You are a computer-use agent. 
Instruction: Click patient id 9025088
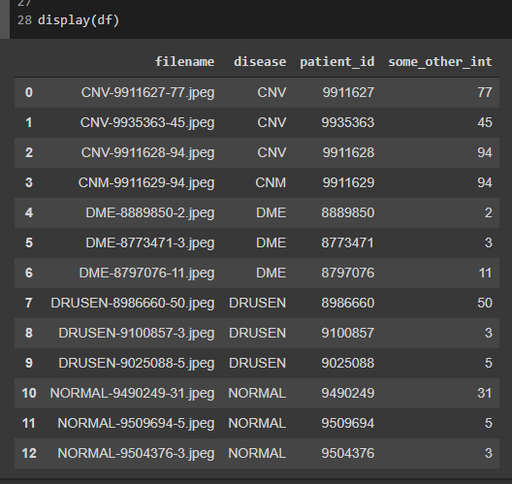(x=348, y=363)
